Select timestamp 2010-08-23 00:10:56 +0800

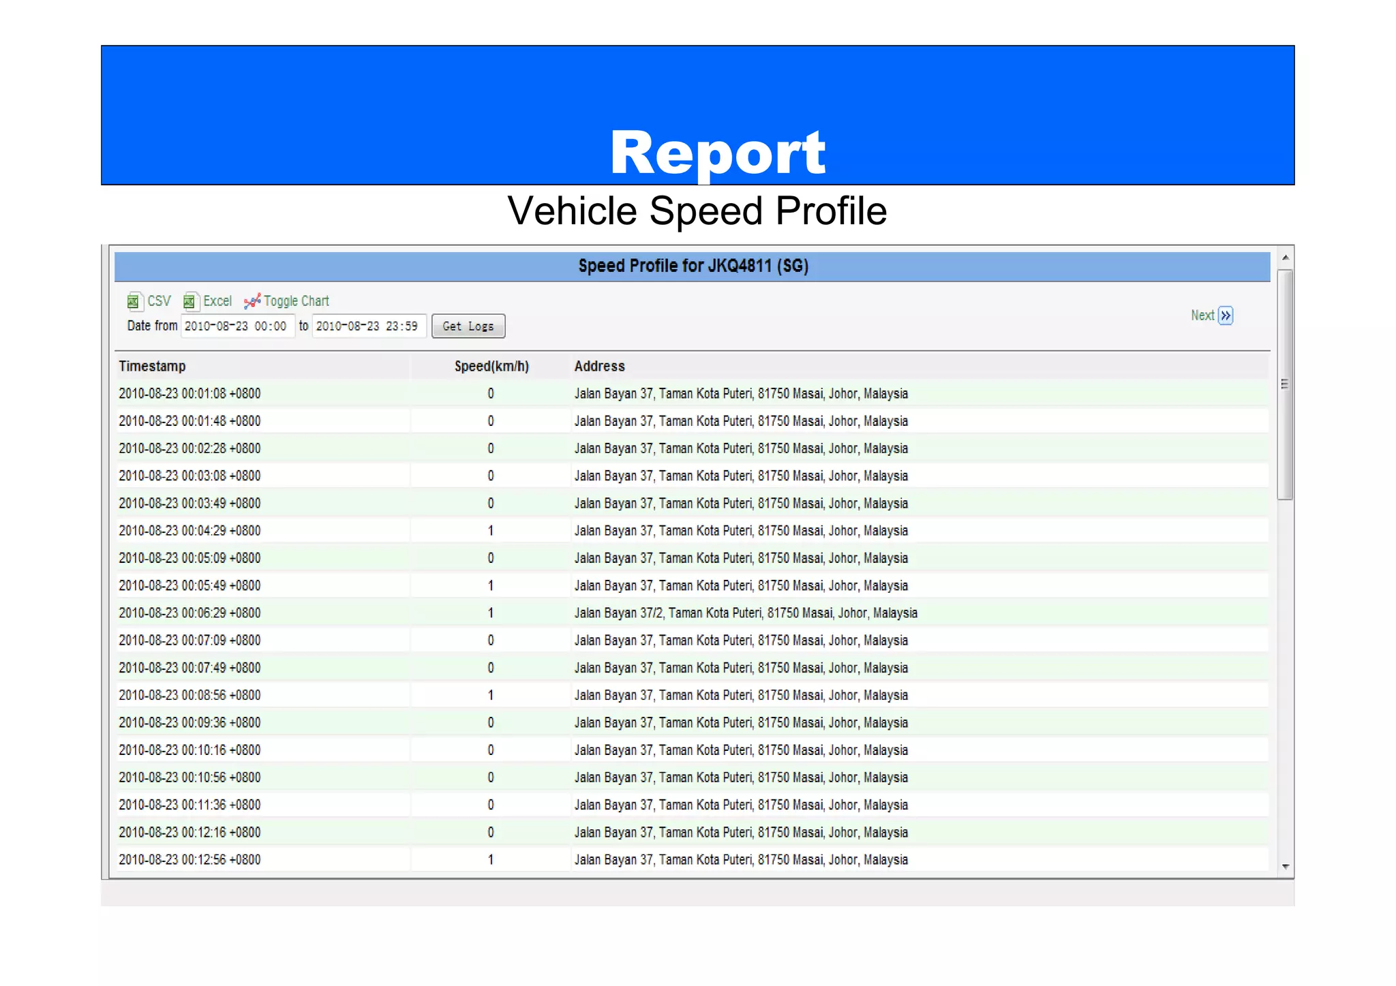point(189,777)
